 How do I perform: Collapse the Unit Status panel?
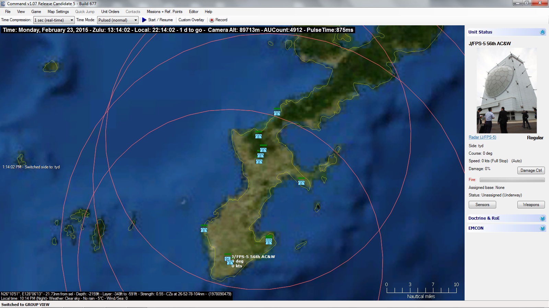click(542, 32)
